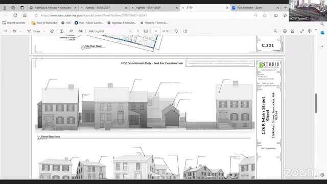Close the Agenda 05/06/2024 tab
Screen dimensions: 327x184
(126, 8)
